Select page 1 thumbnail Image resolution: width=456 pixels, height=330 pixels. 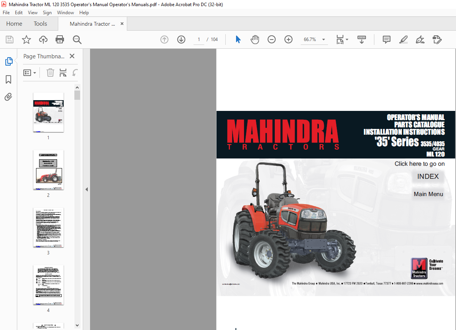click(48, 112)
